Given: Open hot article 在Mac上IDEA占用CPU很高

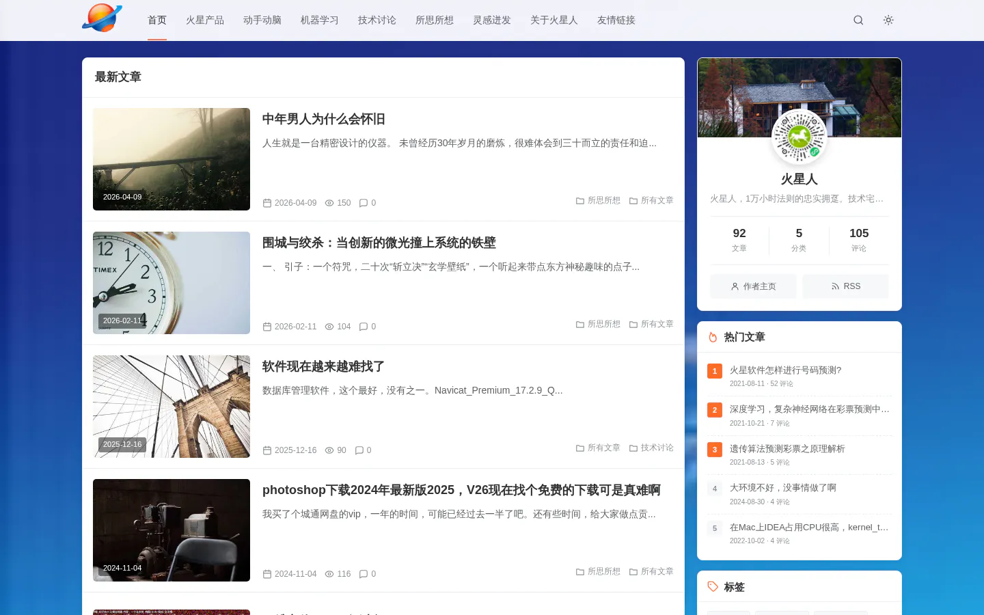Looking at the screenshot, I should 809,528.
